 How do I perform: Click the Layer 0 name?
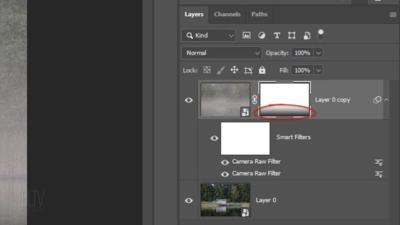266,200
